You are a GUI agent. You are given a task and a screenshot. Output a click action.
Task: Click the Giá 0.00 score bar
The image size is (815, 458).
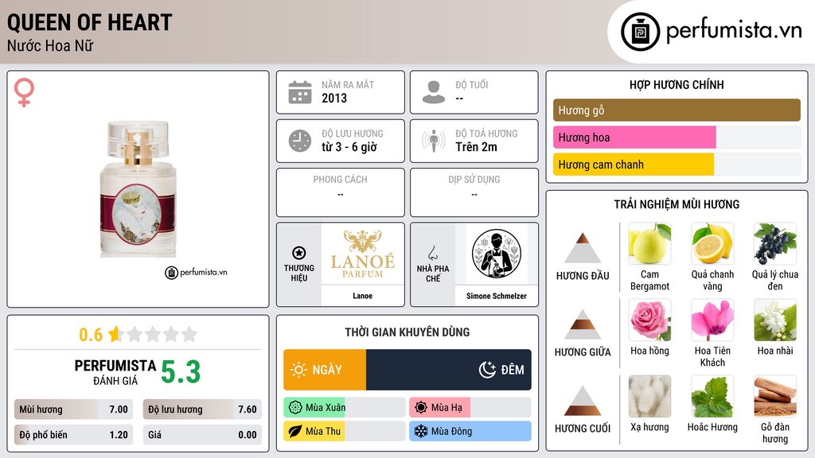point(202,435)
